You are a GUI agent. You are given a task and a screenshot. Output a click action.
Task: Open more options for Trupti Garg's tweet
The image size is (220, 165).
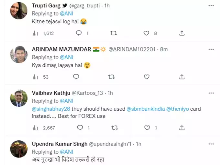pyautogui.click(x=211, y=5)
